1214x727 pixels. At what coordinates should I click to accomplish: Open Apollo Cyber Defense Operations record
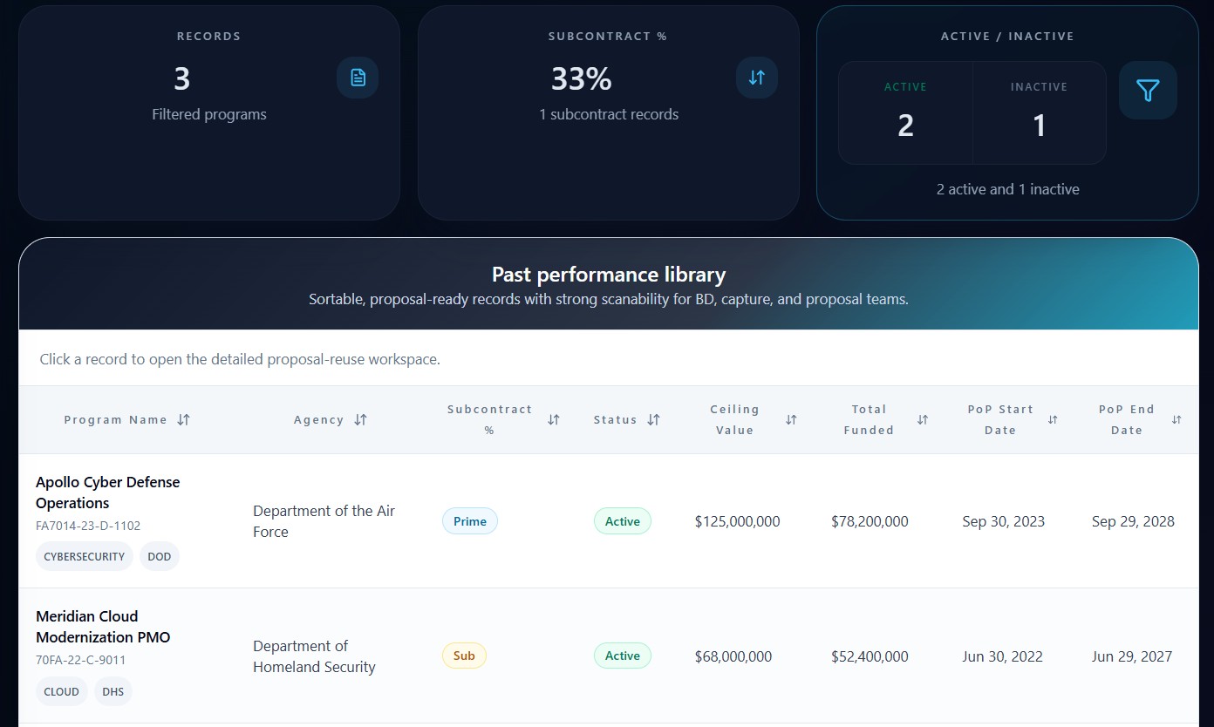[x=107, y=493]
